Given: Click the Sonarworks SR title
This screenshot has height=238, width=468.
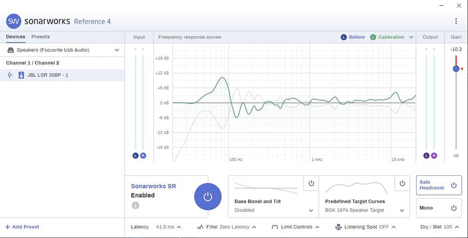Looking at the screenshot, I should pyautogui.click(x=153, y=186).
